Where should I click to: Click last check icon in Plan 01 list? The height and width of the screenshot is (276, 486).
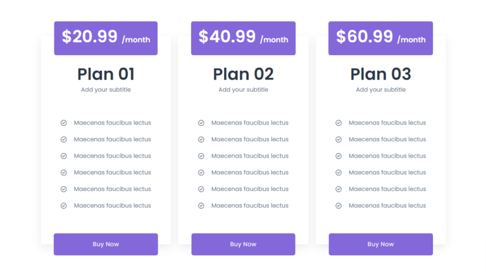point(64,206)
